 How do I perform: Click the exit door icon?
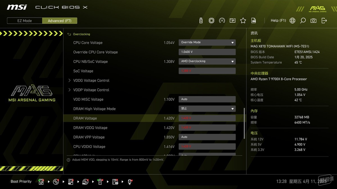pos(324,20)
